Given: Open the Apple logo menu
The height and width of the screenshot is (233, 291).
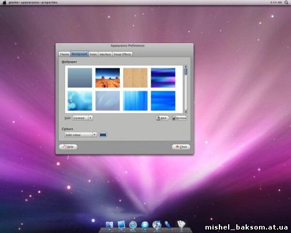Looking at the screenshot, I should 5,2.
